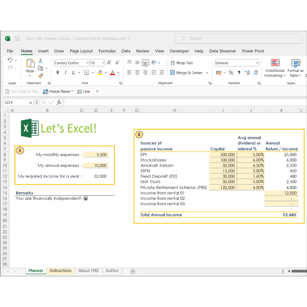Screen dimensions: 307x307
Task: Toggle bold formatting
Action: tap(58, 73)
